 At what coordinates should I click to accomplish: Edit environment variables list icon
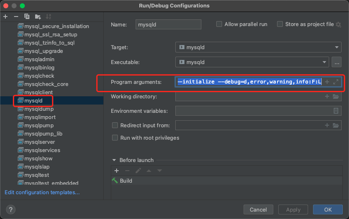tap(336, 111)
